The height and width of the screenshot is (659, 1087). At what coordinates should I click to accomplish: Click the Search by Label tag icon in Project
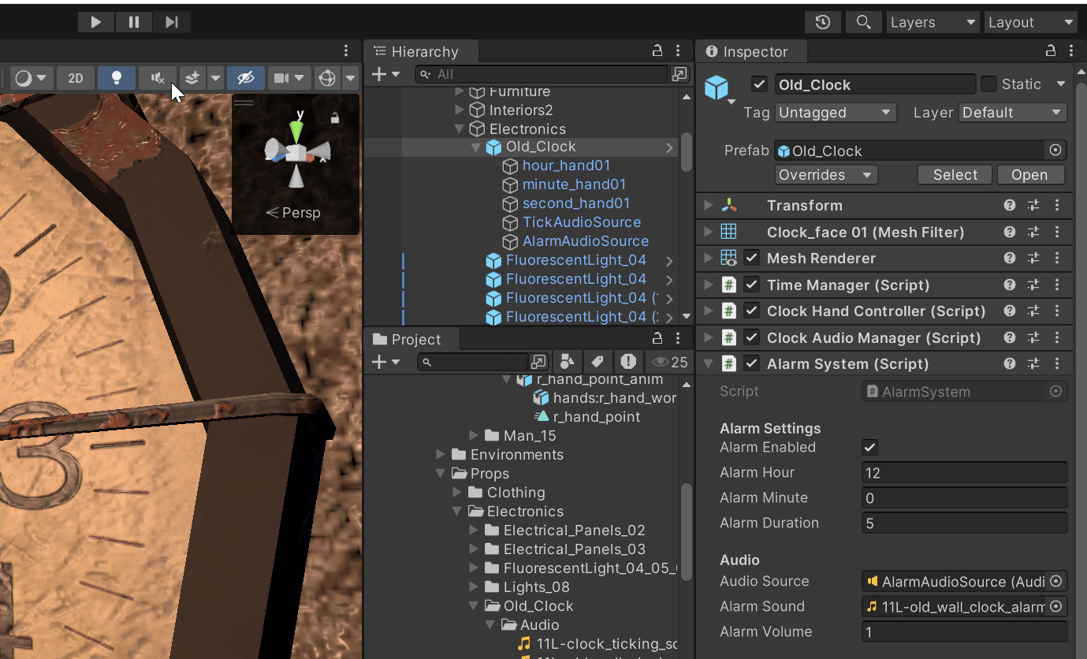597,362
